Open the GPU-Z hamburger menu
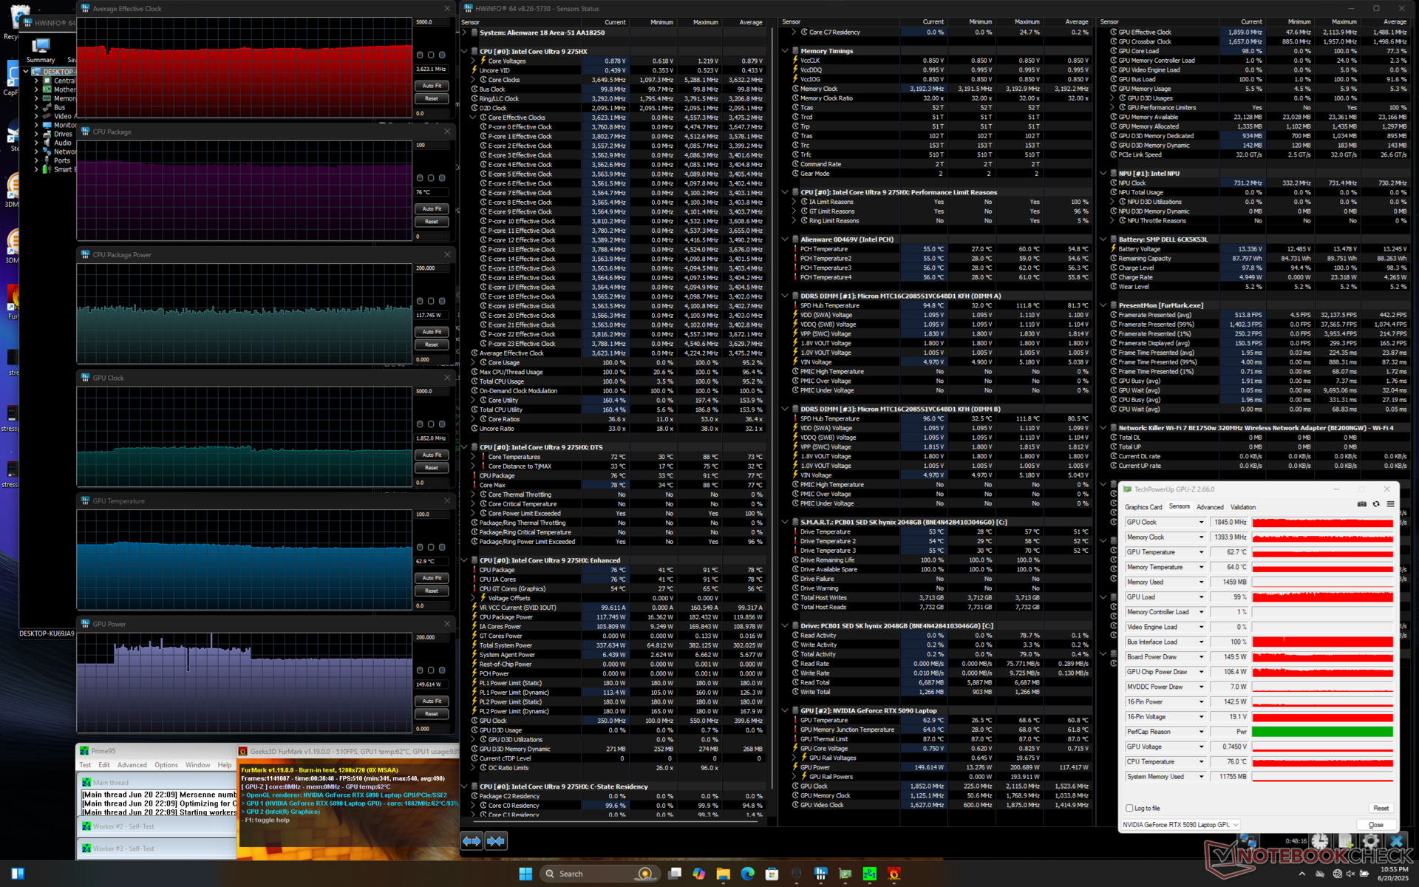The width and height of the screenshot is (1419, 887). pos(1390,504)
